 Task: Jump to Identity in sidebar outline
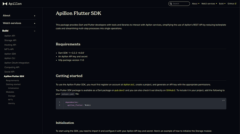11,103
